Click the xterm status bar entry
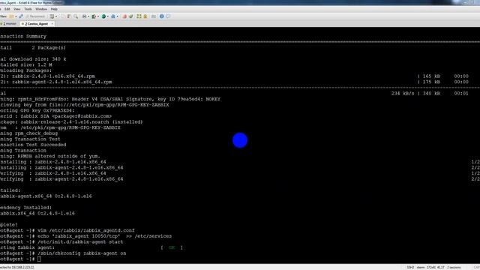Viewport: 480px width, 270px height. 421,267
